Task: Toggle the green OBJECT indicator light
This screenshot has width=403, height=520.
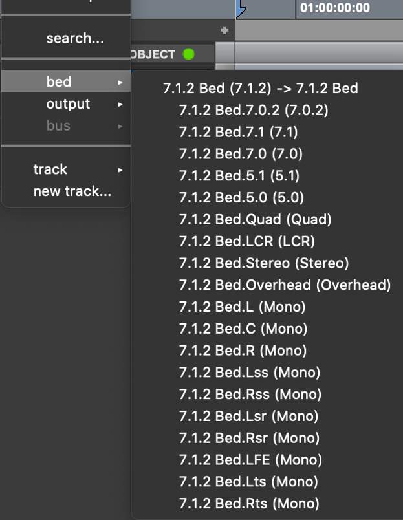Action: [x=188, y=54]
